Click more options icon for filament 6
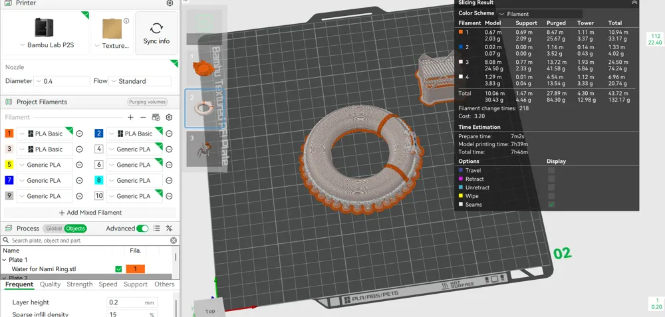Screen dimensions: 665x317 pos(169,165)
